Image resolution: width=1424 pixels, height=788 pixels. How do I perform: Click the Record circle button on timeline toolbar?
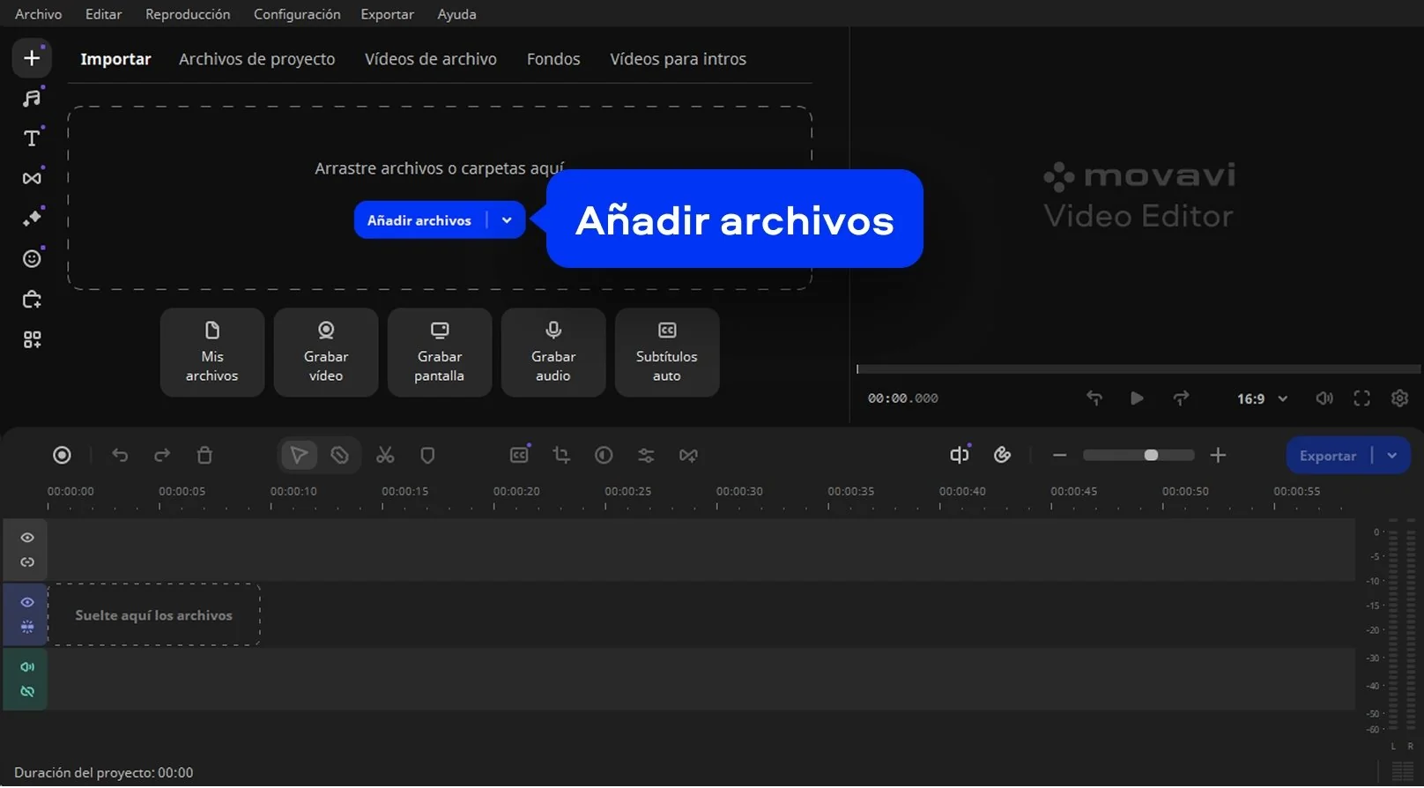point(62,456)
